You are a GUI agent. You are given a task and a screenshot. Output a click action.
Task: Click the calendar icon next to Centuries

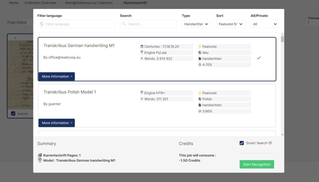coord(142,47)
